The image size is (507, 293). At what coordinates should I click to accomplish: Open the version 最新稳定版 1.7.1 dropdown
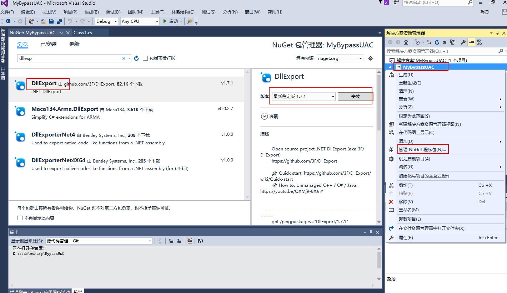303,96
